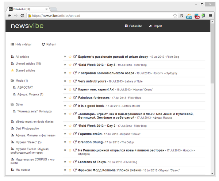The image size is (219, 181).
Task: Open 'It is a good book' external link icon
Action: click(x=75, y=106)
